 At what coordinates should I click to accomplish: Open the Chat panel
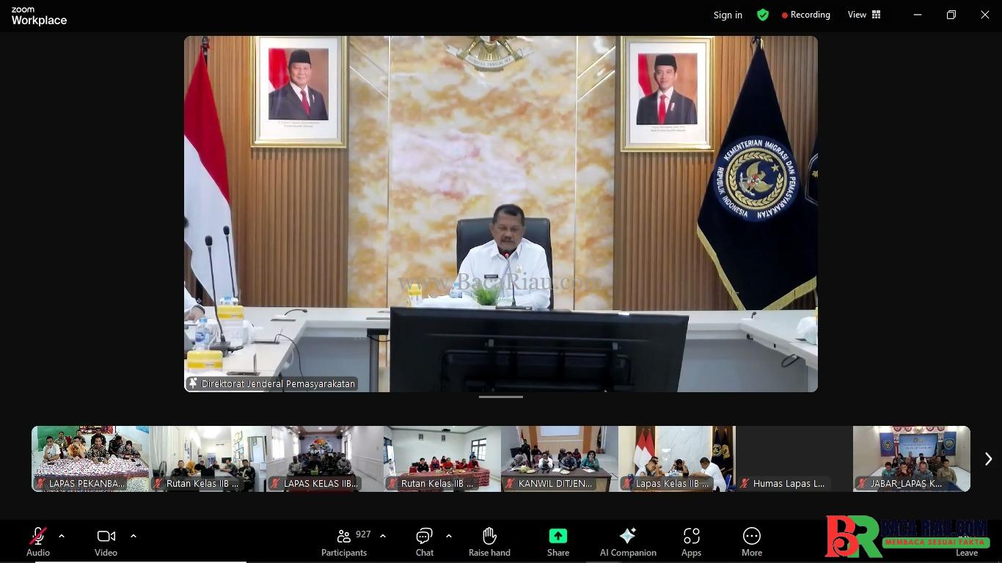click(424, 541)
